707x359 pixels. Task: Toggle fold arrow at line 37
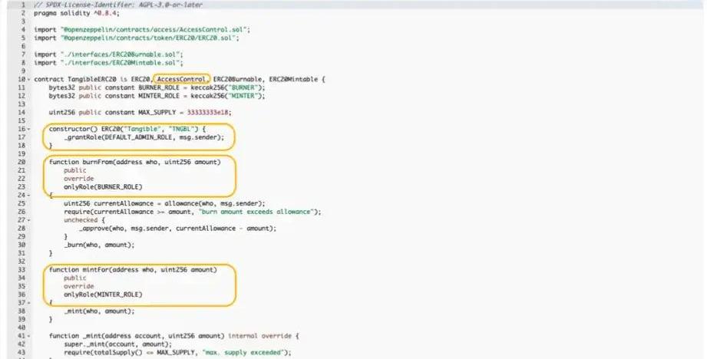click(x=28, y=303)
